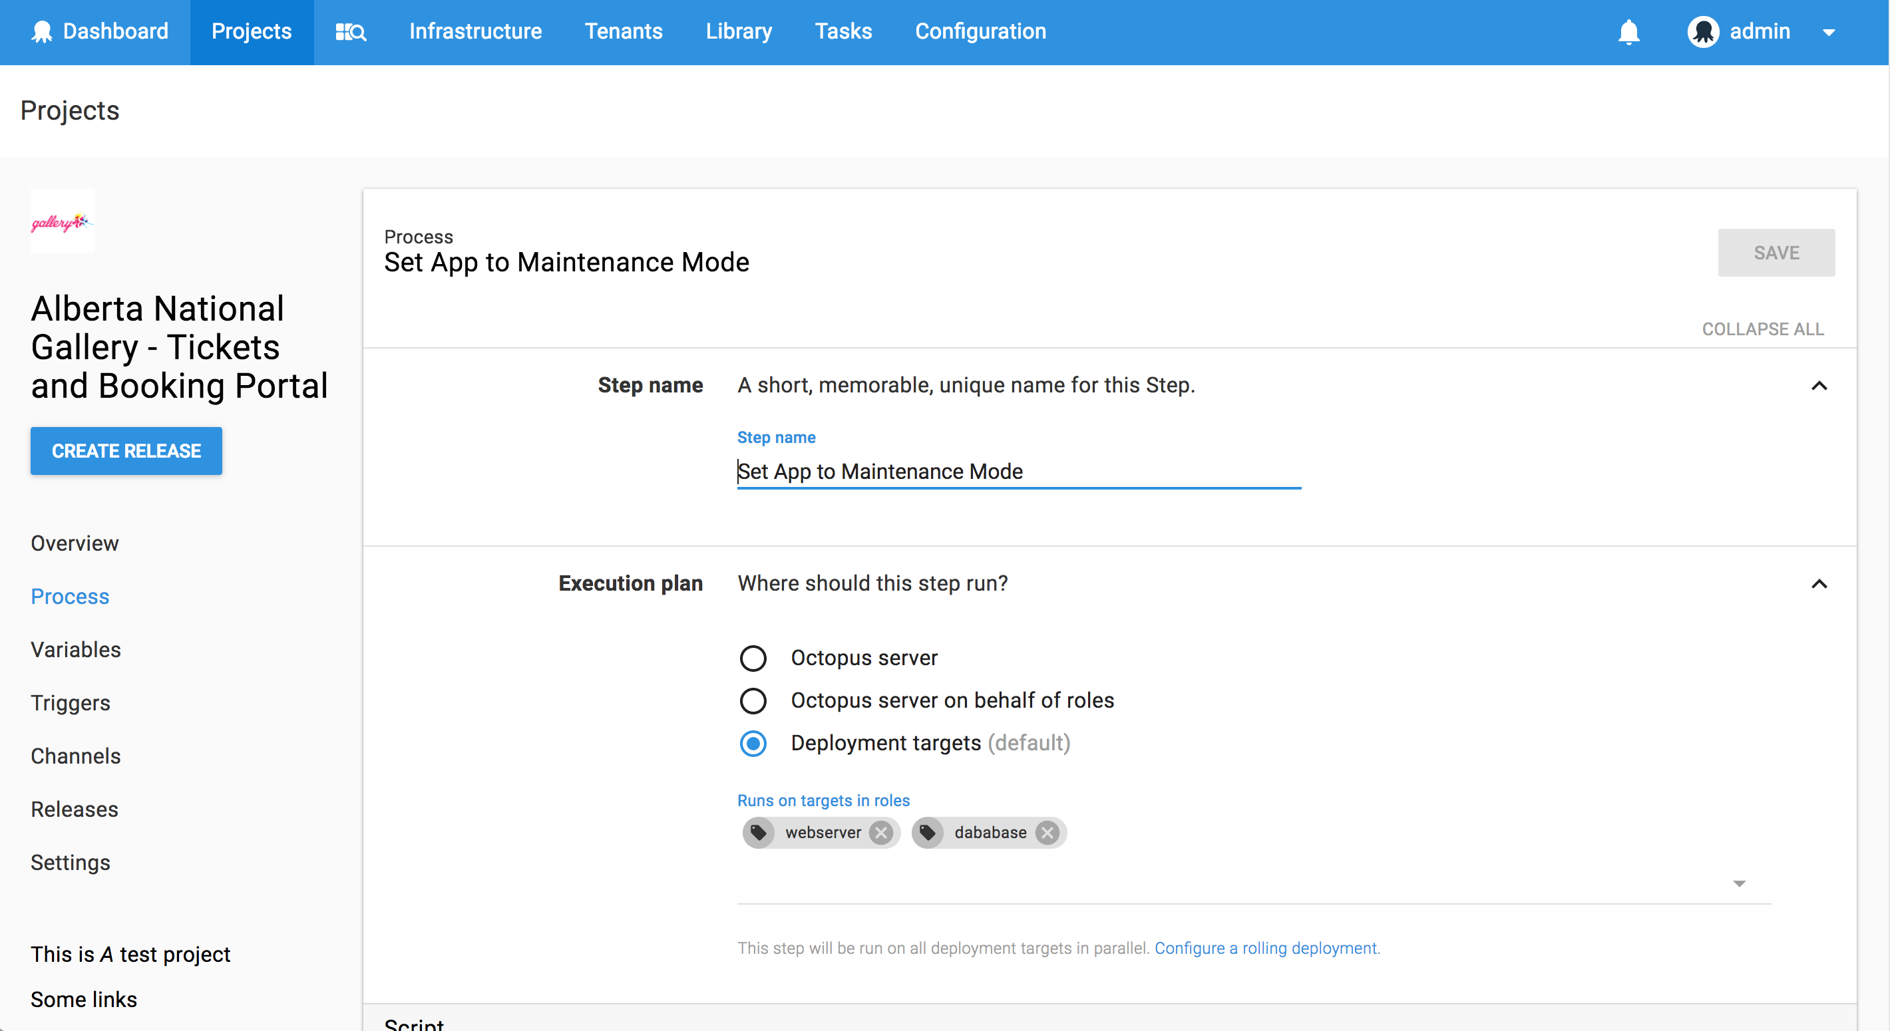Click the Octopus logo beside Dashboard
Viewport: 1890px width, 1031px height.
[x=42, y=31]
